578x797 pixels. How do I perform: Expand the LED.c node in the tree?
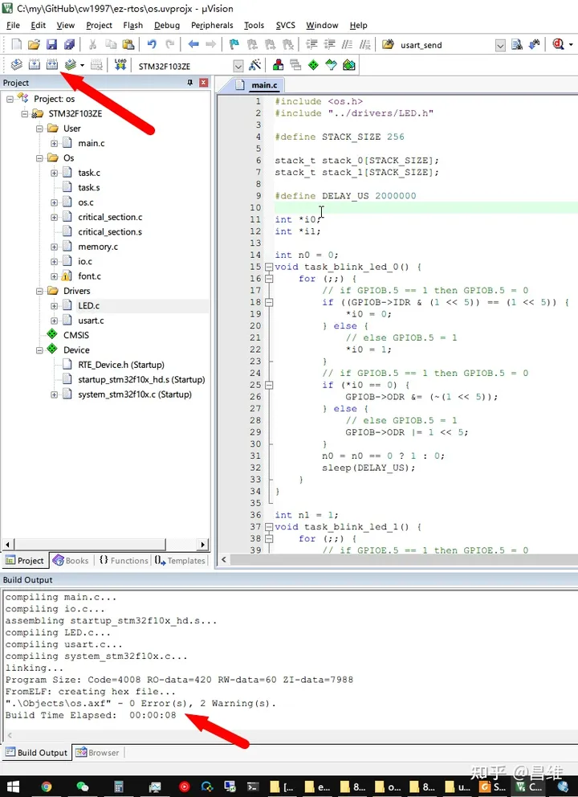55,306
